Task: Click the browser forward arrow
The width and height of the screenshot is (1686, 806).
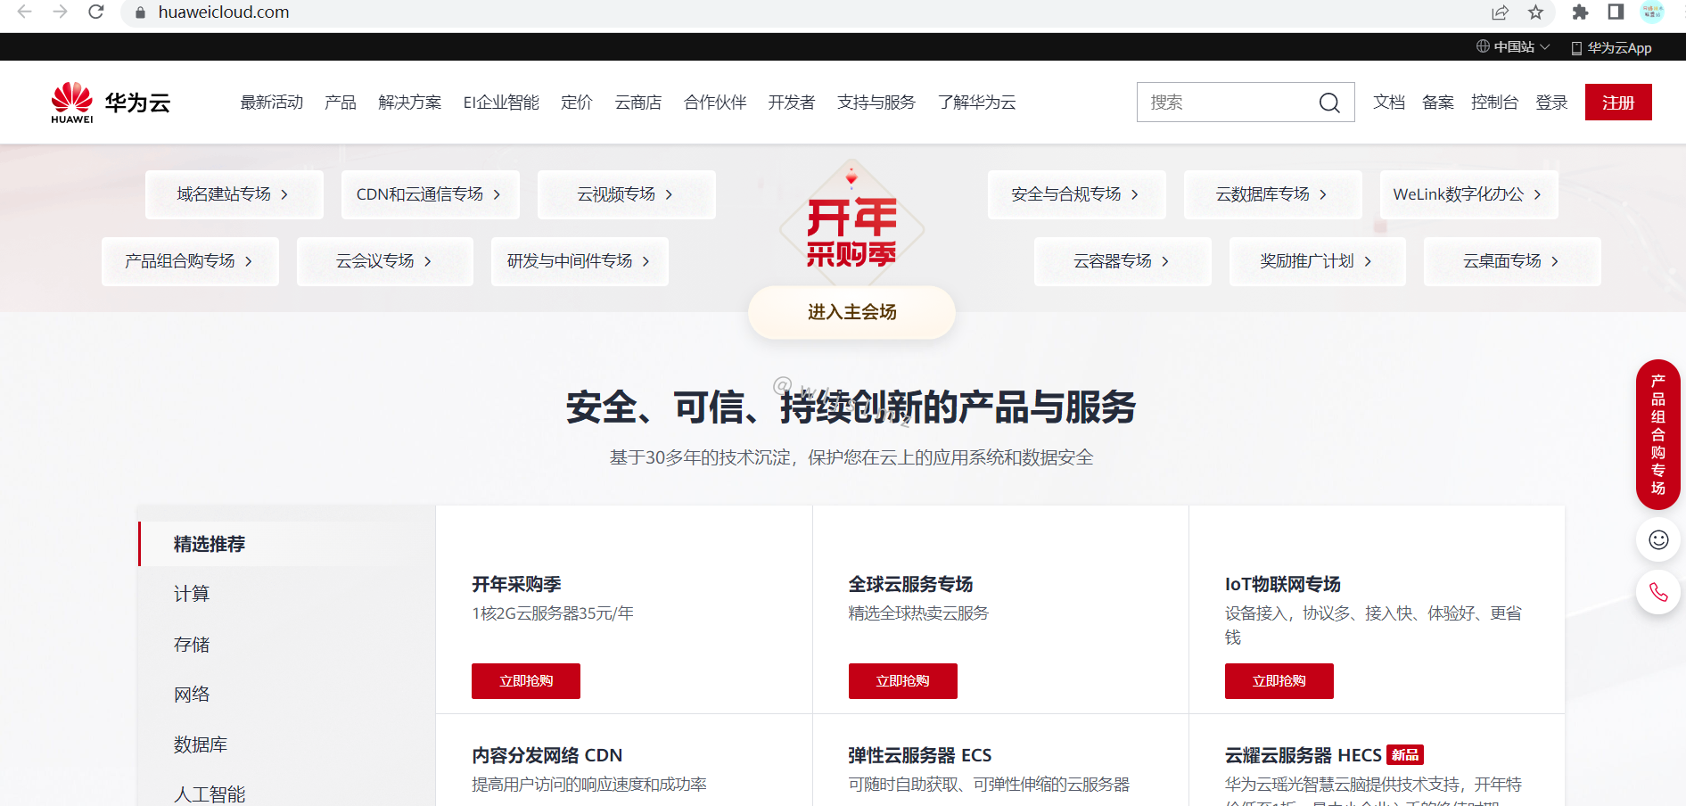Action: point(60,12)
